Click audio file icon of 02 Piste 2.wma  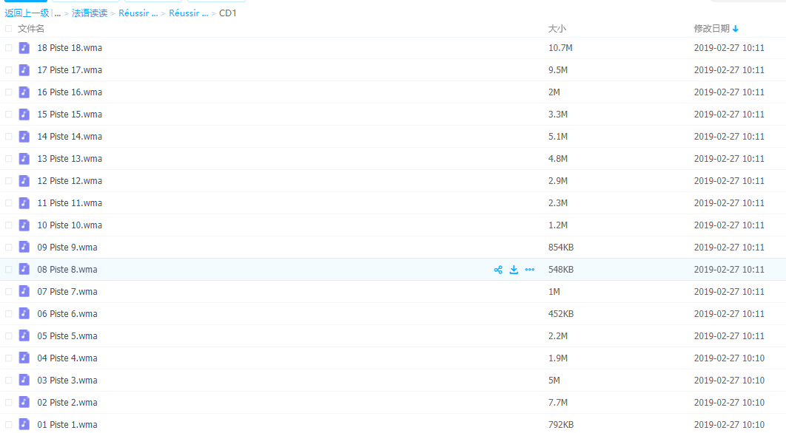[24, 403]
